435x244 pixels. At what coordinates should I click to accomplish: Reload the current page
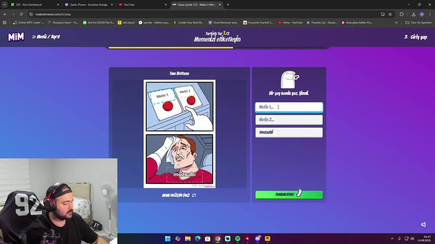click(x=21, y=14)
